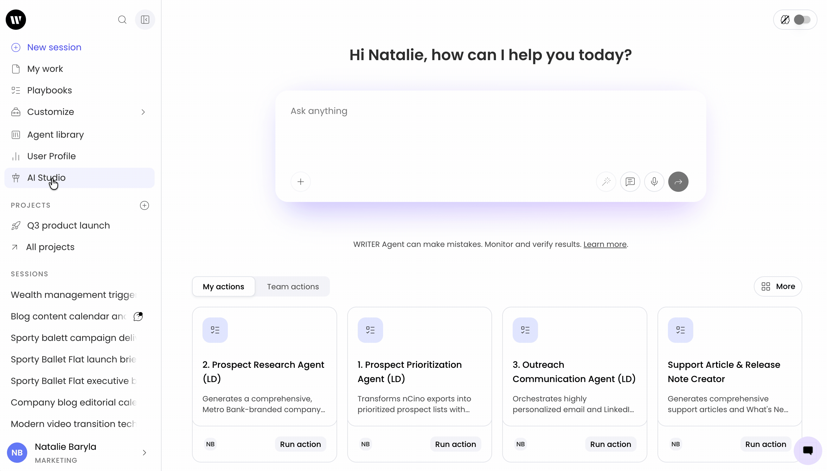The width and height of the screenshot is (827, 471).
Task: Click the microphone voice input icon
Action: 654,181
